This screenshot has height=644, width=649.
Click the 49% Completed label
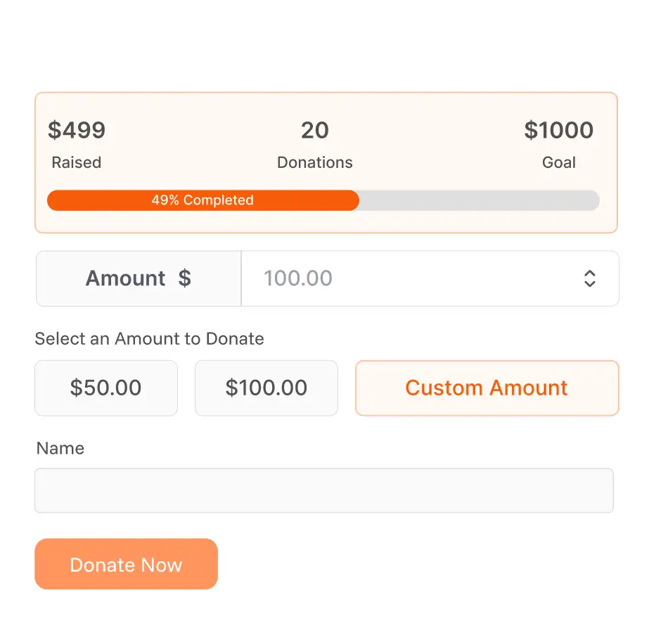pyautogui.click(x=203, y=201)
